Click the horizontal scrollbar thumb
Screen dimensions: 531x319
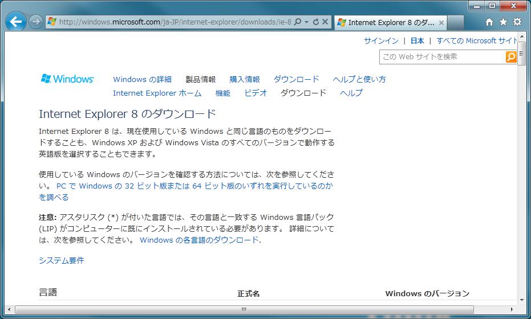pos(244,309)
